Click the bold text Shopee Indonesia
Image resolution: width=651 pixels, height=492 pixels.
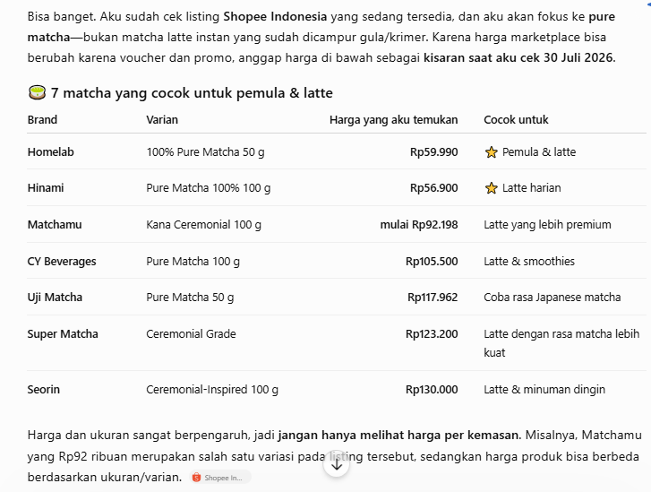275,17
